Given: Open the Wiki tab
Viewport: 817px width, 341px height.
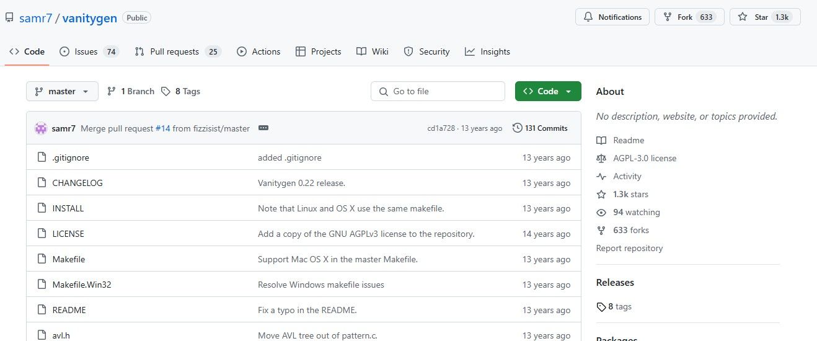Looking at the screenshot, I should point(373,51).
